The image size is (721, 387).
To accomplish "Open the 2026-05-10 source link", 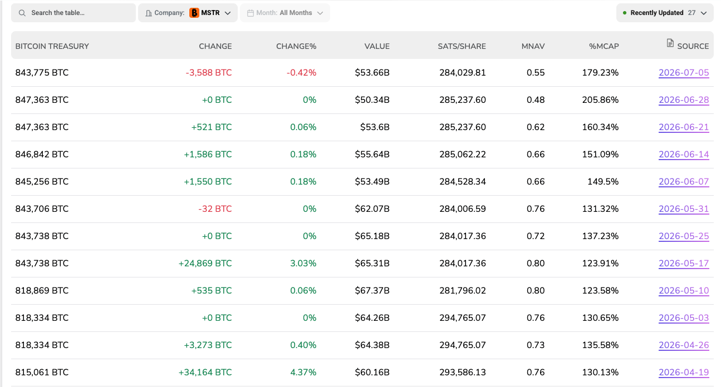I will pos(684,291).
